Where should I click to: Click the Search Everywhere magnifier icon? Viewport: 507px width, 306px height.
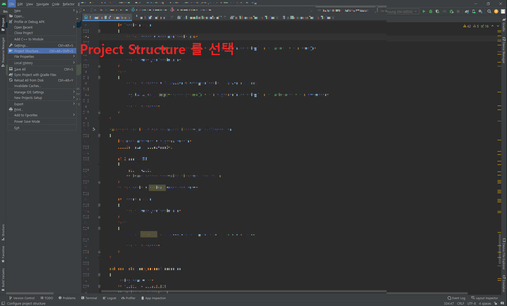coord(489,12)
